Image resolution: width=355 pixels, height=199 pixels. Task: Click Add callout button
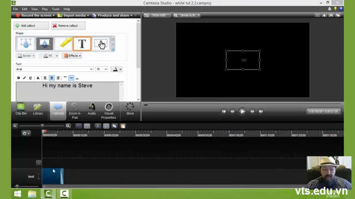(x=31, y=26)
